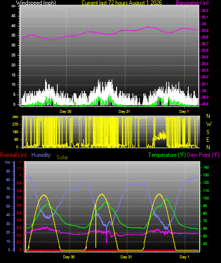The image size is (221, 263).
Task: Click the E compass letter
Action: (x=208, y=140)
